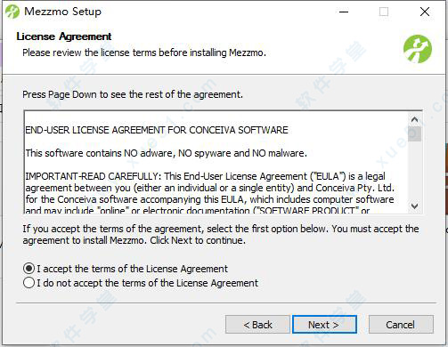
Task: Click the greyed-out maximize button
Action: pos(384,12)
